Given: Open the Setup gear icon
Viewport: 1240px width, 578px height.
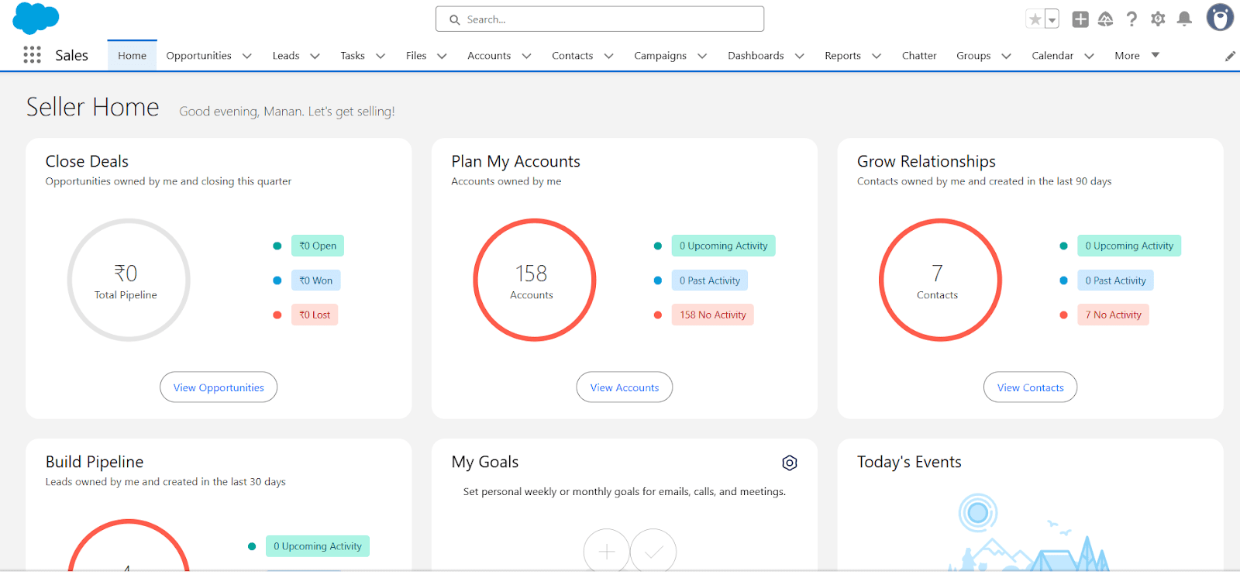Looking at the screenshot, I should click(1158, 19).
